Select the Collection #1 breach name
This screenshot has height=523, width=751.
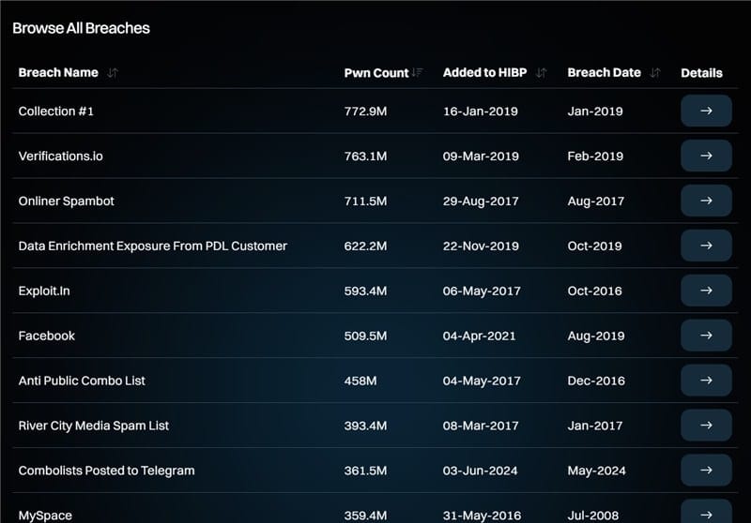pos(56,112)
